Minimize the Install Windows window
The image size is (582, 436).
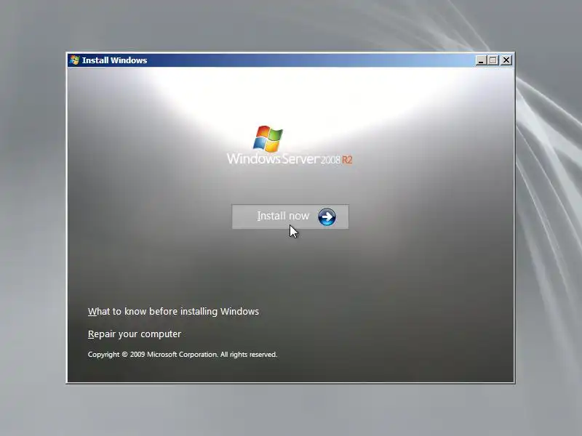[x=481, y=60]
